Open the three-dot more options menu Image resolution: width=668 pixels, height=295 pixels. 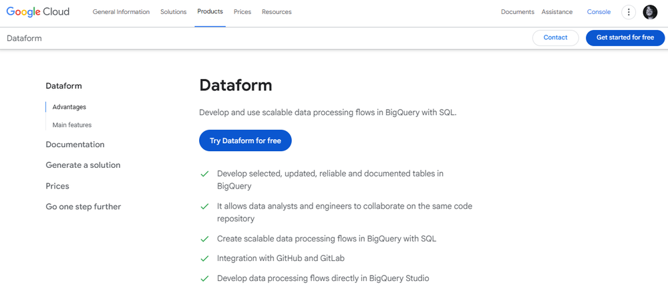click(x=629, y=12)
